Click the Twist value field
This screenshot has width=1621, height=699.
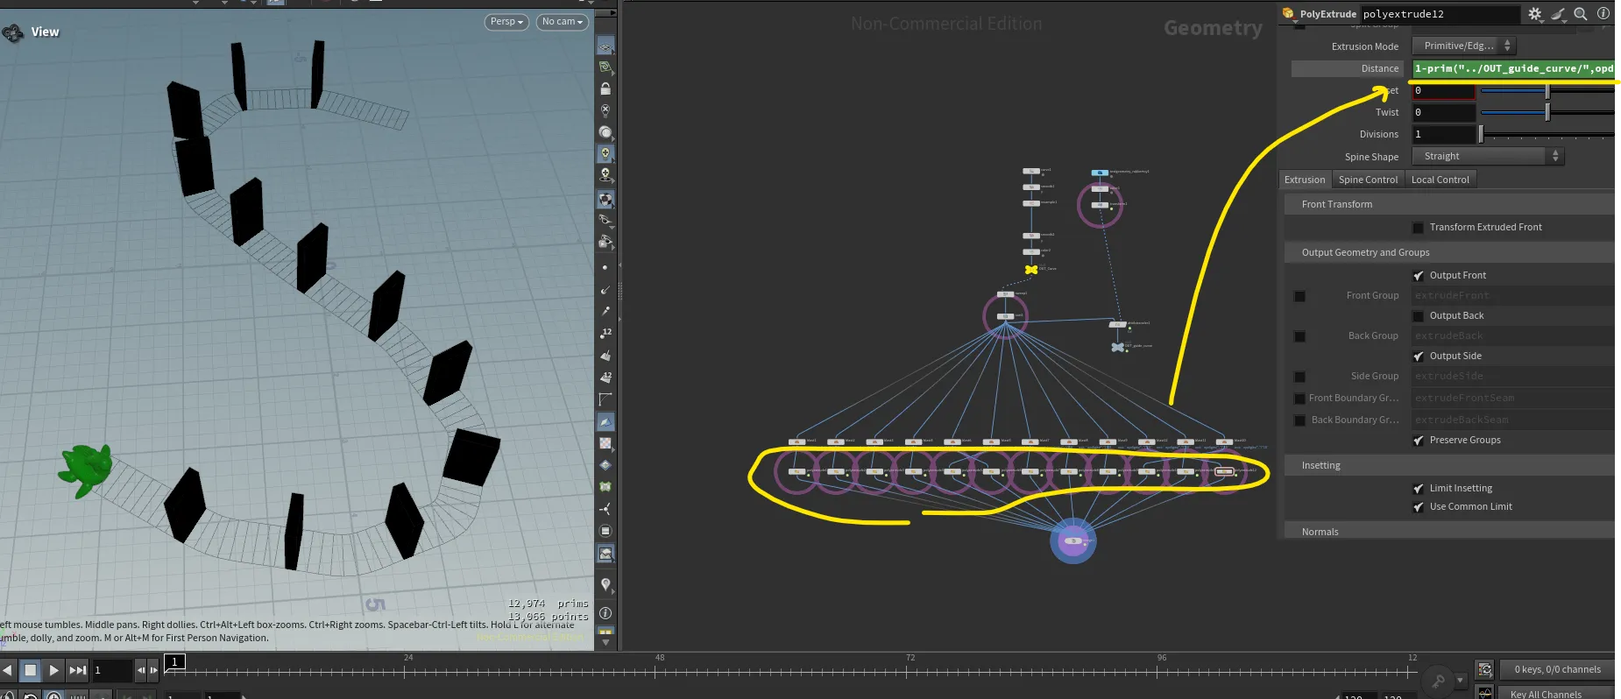point(1443,112)
